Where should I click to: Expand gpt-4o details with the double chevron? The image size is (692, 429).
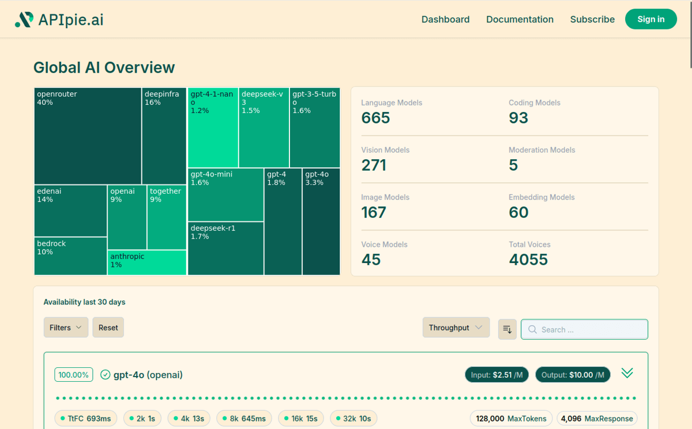pyautogui.click(x=627, y=373)
